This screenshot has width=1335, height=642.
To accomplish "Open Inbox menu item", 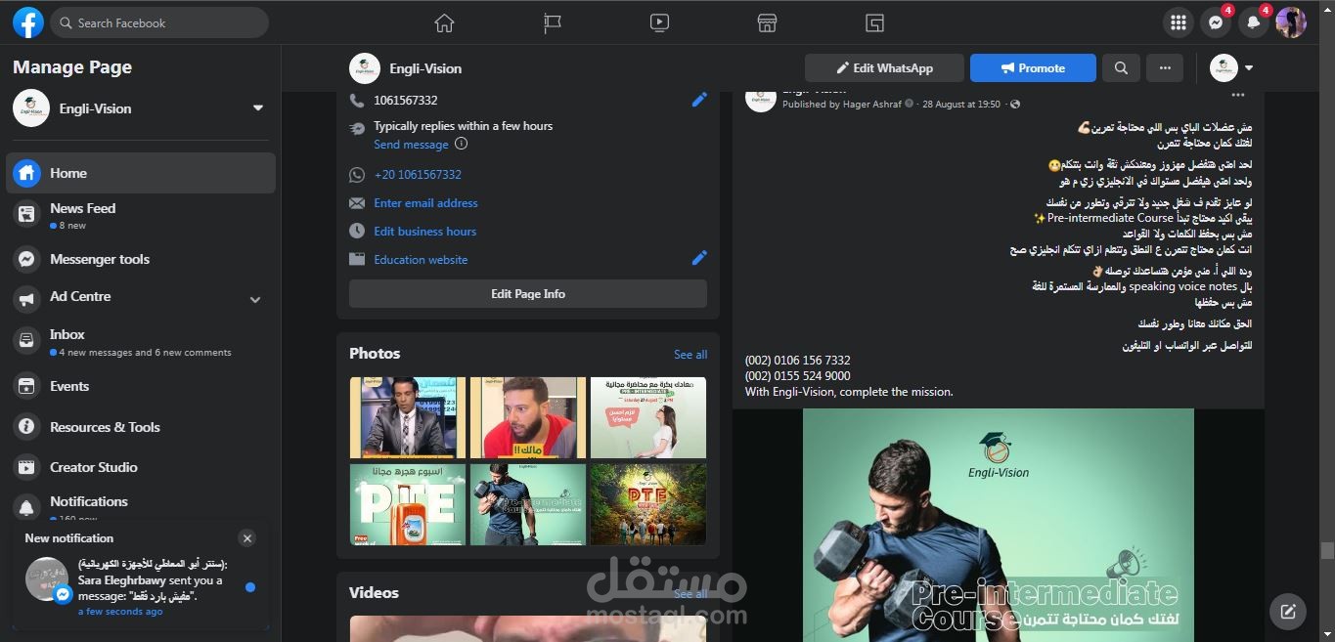I will (x=141, y=341).
